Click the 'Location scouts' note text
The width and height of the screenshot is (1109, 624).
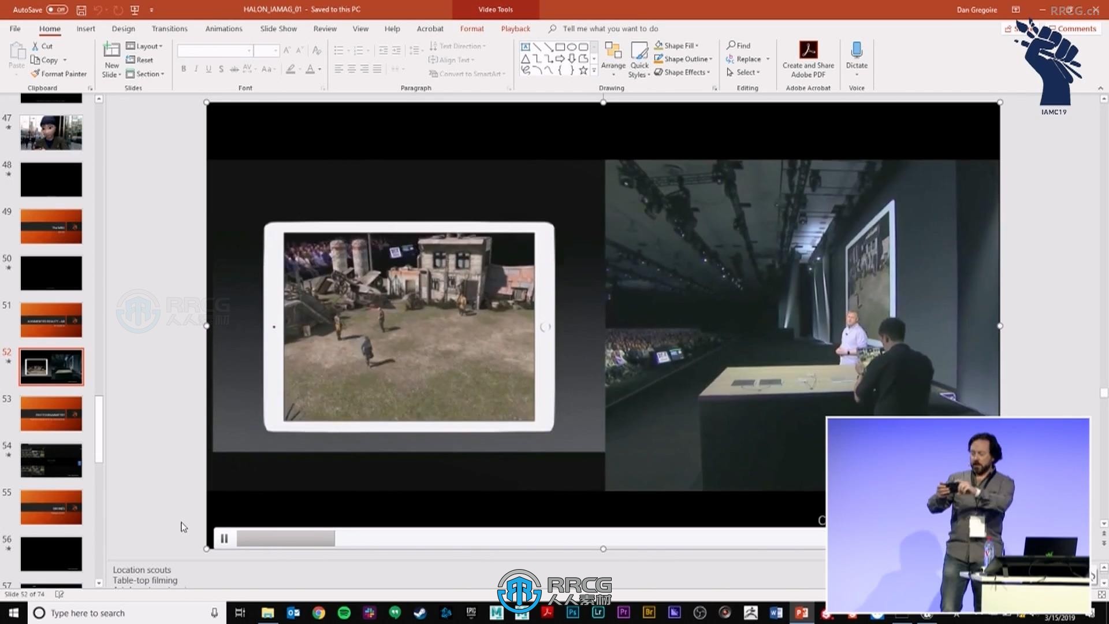tap(142, 570)
